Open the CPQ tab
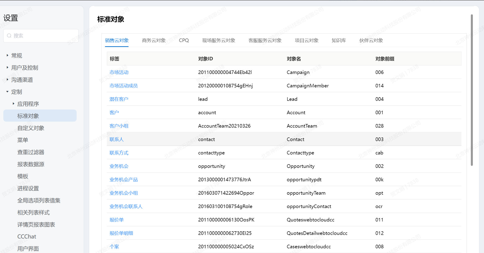The image size is (484, 253). click(184, 40)
